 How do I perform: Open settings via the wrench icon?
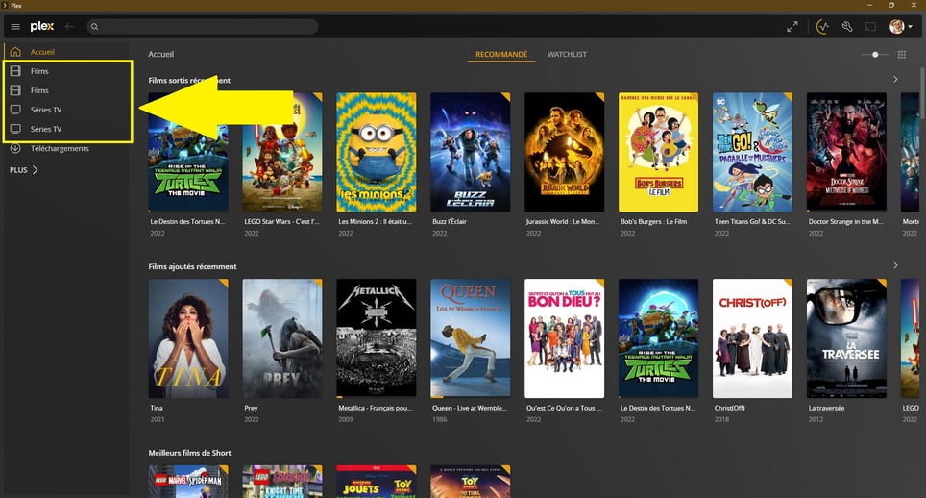847,27
